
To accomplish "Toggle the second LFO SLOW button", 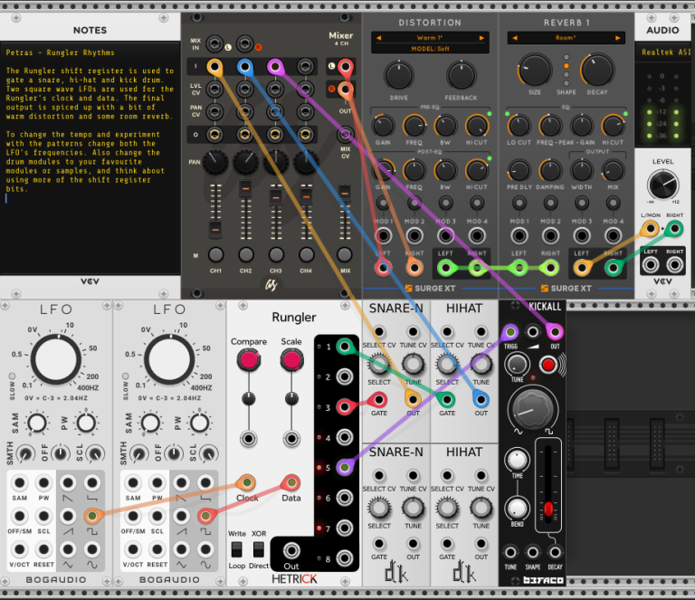I will [126, 376].
